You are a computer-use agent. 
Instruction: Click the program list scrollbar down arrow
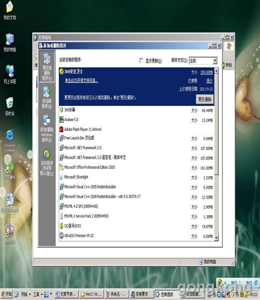click(x=216, y=238)
